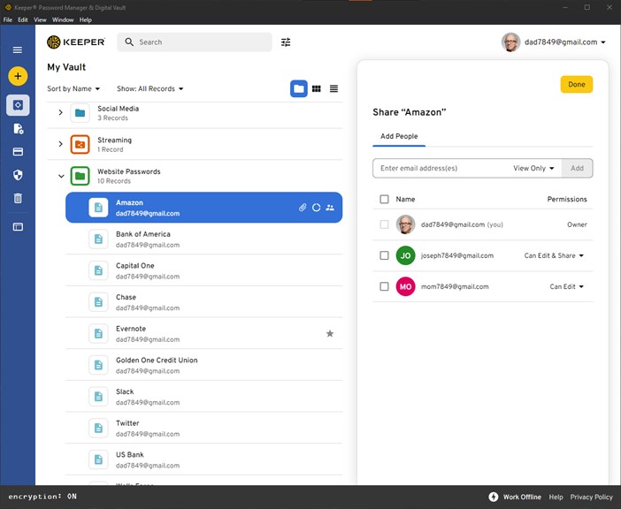Screen dimensions: 621x509
Task: Select the Capital One record
Action: click(x=204, y=270)
